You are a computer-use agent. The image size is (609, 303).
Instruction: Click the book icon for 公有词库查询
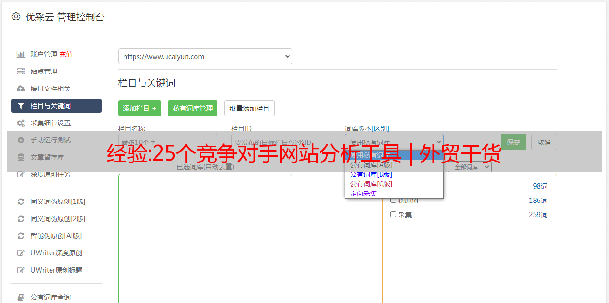21,297
